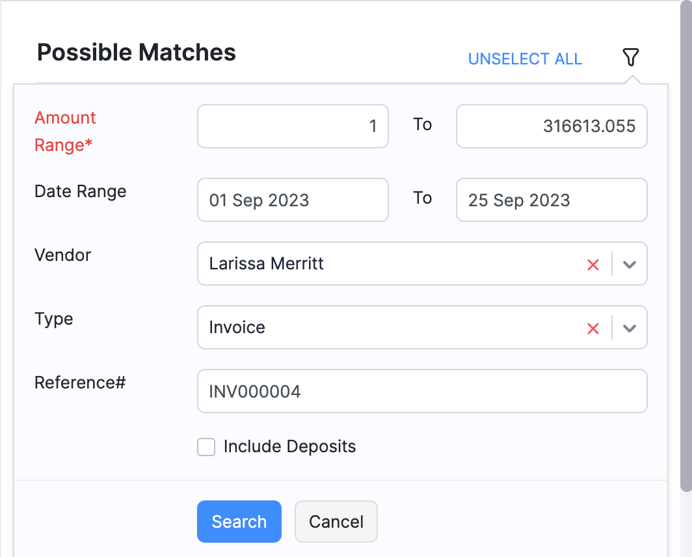This screenshot has width=692, height=557.
Task: Open the Vendor dropdown arrow
Action: tap(629, 264)
